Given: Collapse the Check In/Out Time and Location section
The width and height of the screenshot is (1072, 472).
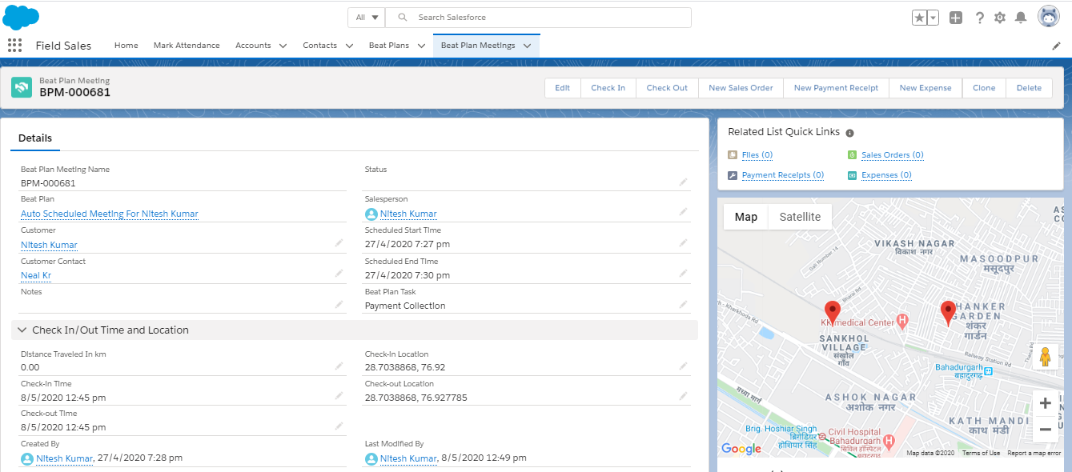Looking at the screenshot, I should (22, 330).
